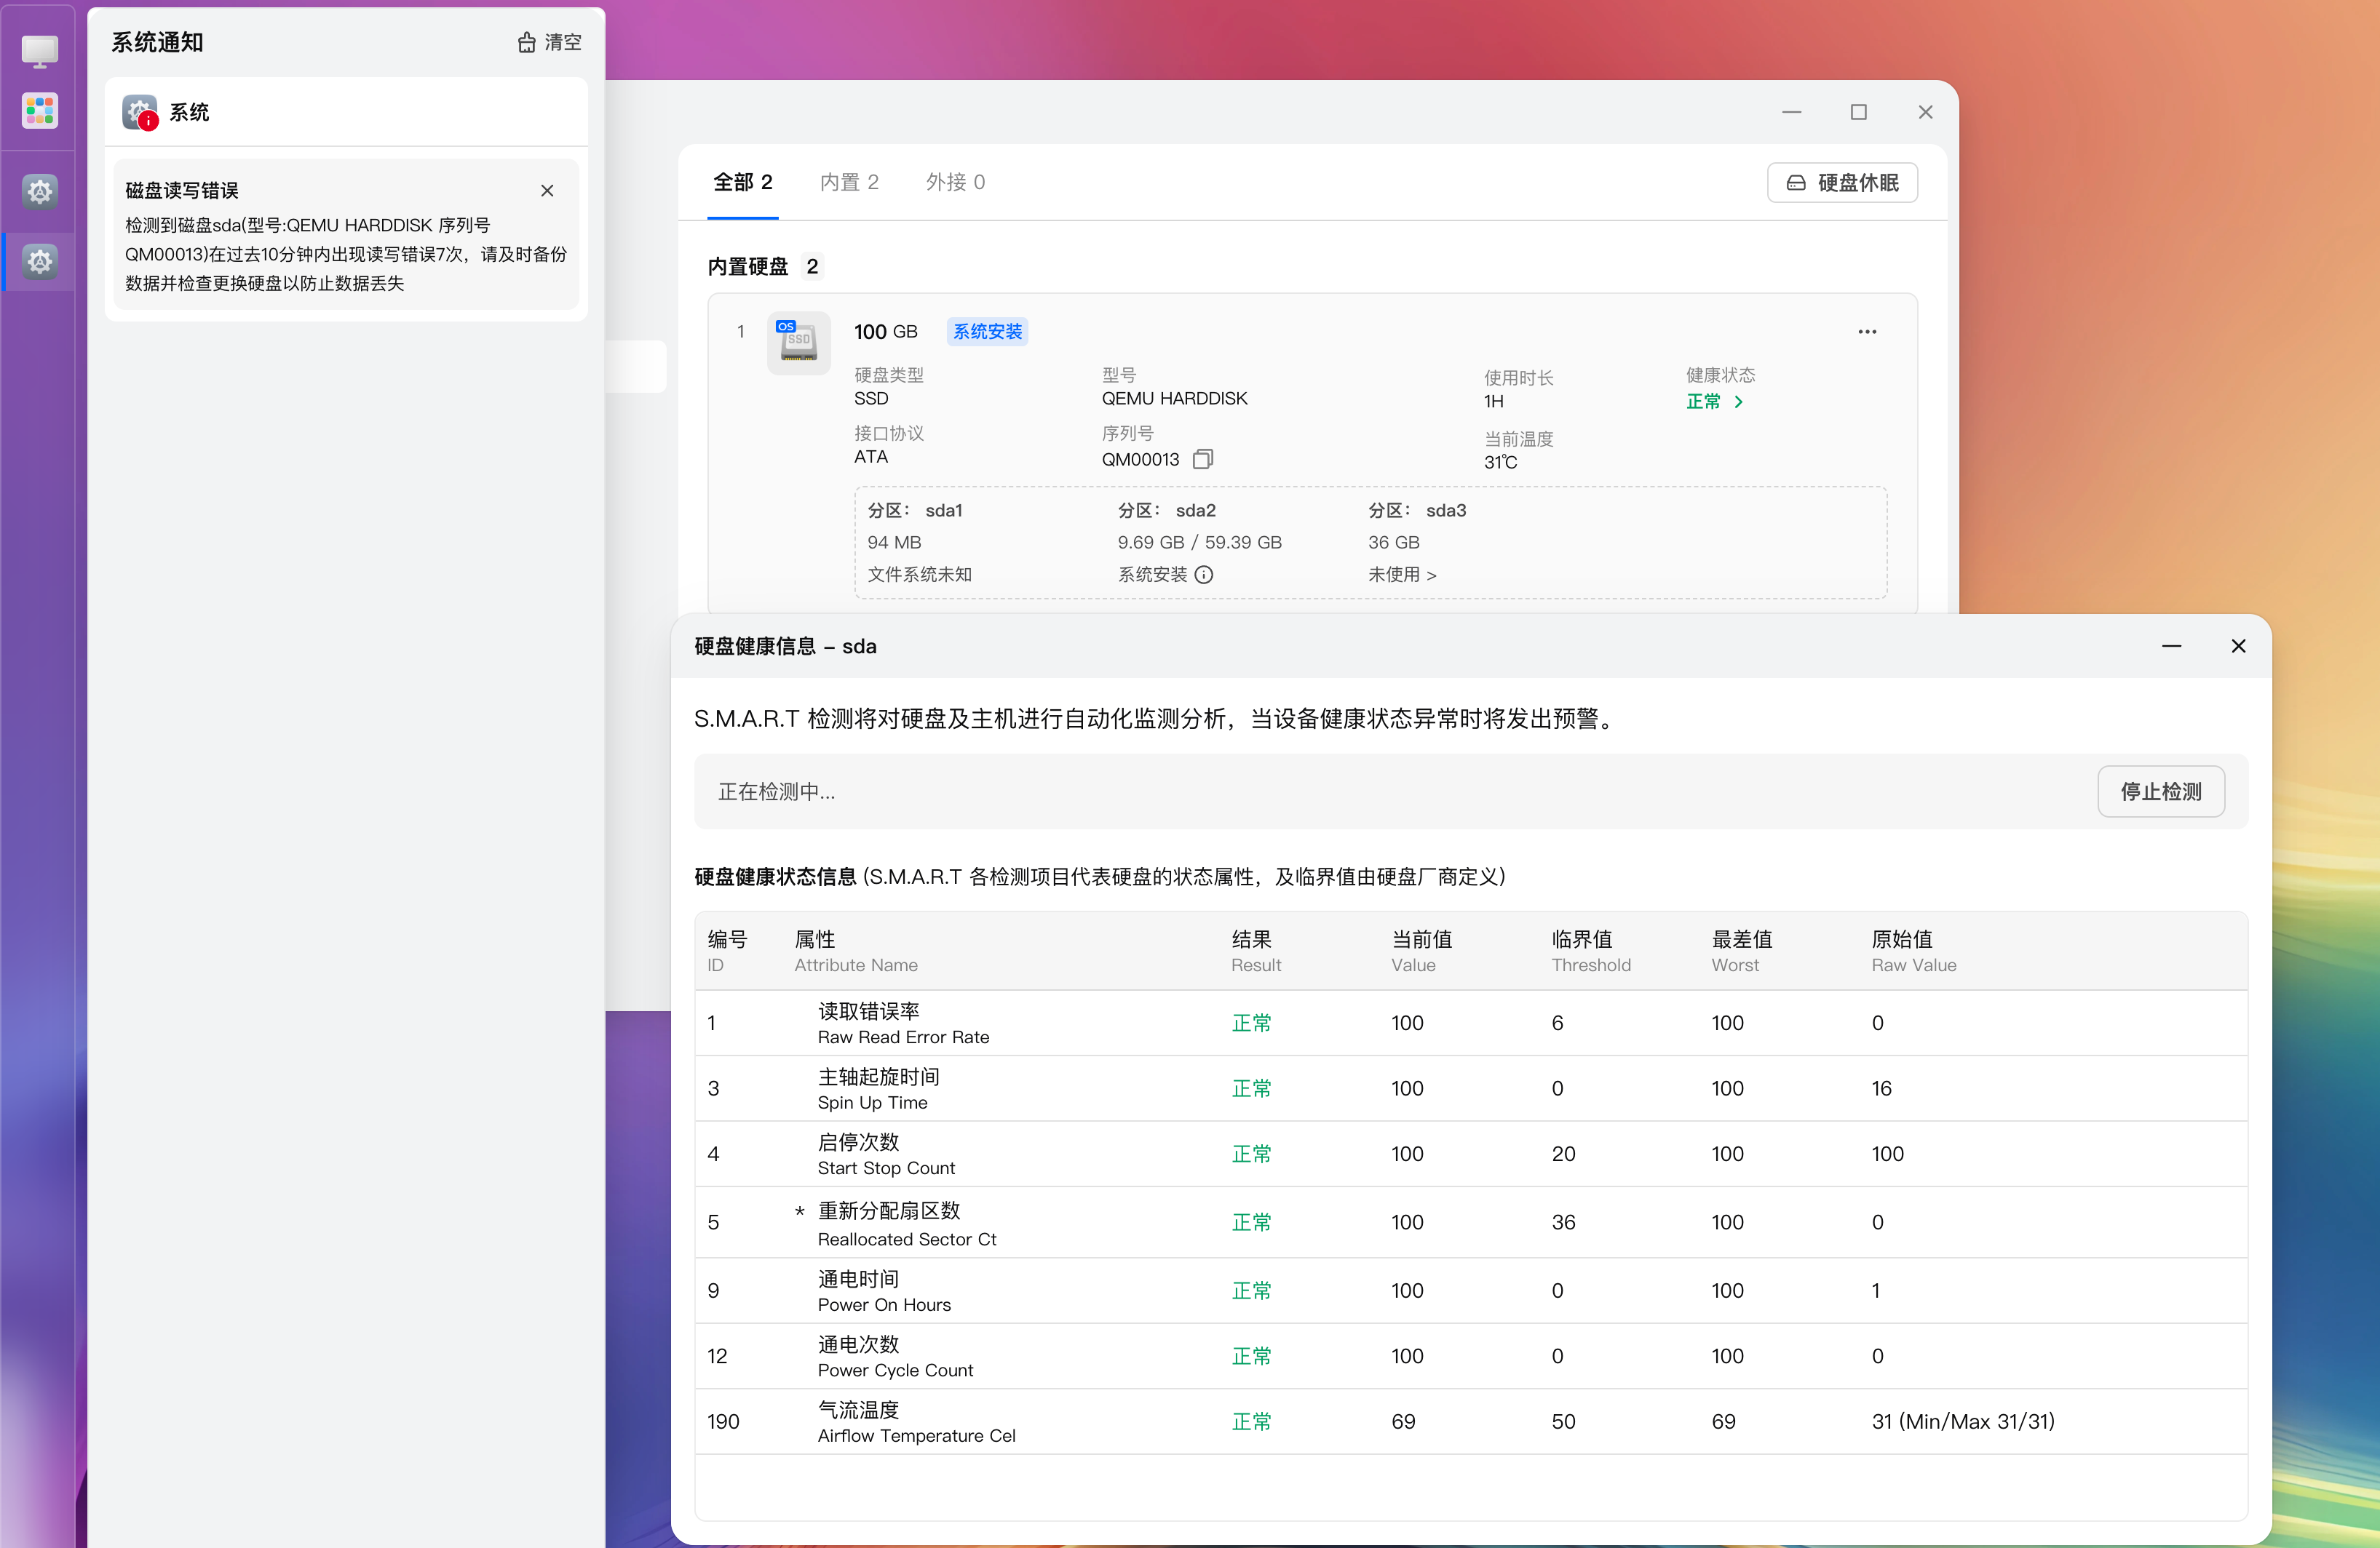
Task: Click the desktop monitor icon in sidebar
Action: (40, 51)
